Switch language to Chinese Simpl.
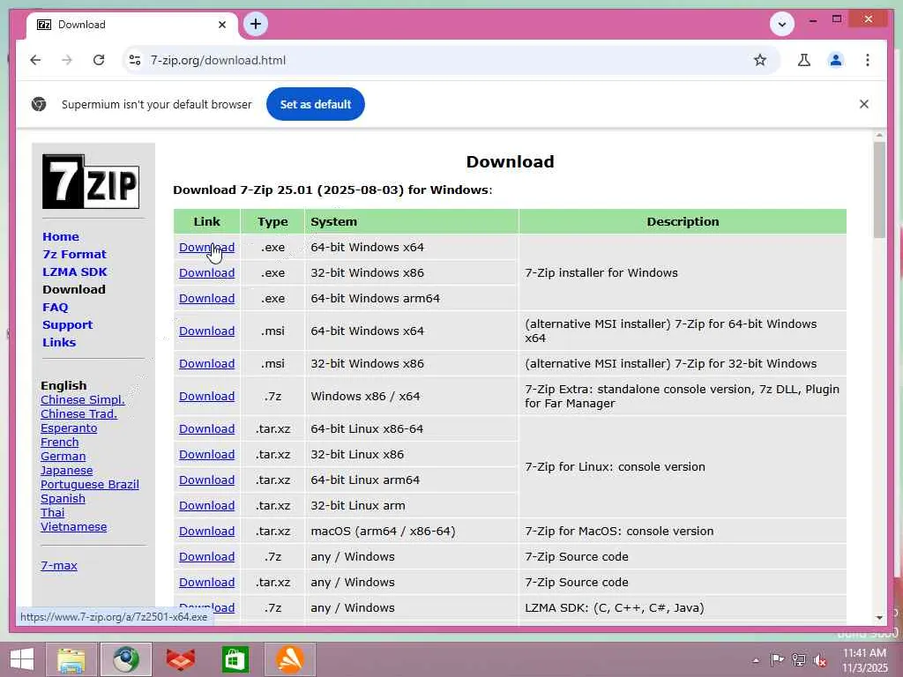 click(82, 399)
